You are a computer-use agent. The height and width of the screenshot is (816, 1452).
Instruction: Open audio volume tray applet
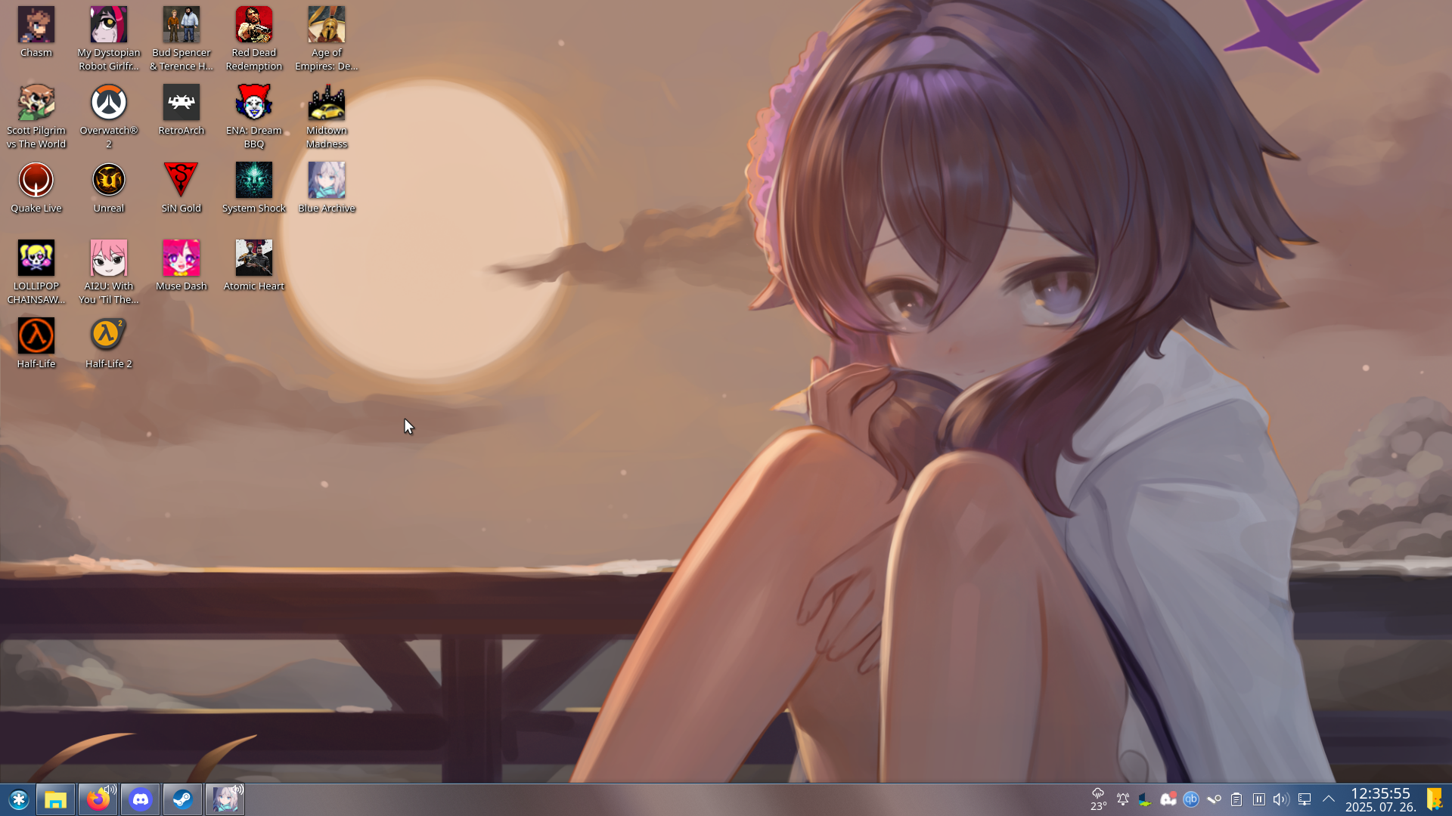coord(1281,799)
